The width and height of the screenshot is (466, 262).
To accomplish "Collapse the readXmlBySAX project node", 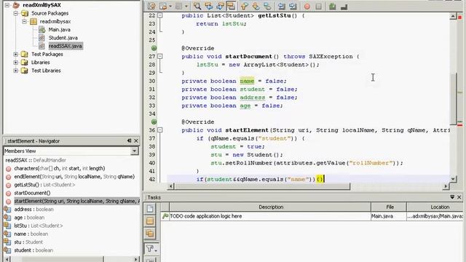I will [x=7, y=5].
